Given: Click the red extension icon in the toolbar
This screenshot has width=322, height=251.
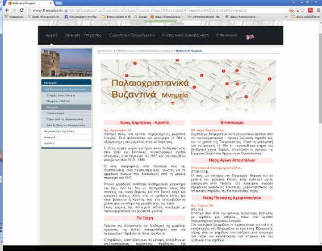Looking at the screenshot, I should 310,10.
